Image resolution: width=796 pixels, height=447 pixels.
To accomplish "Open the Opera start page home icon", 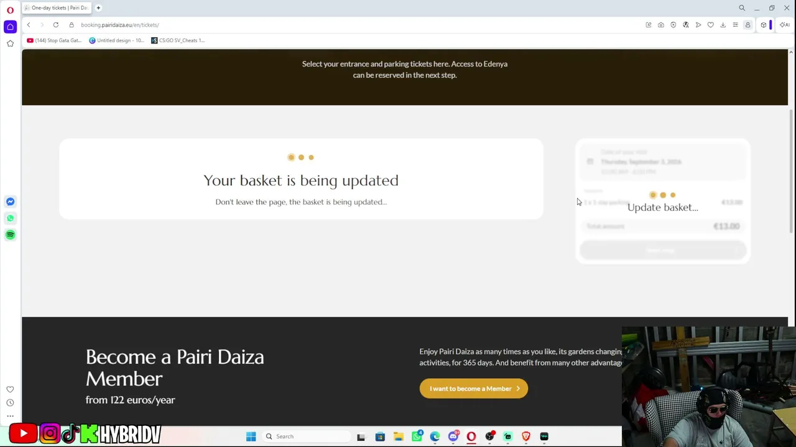I will tap(10, 27).
